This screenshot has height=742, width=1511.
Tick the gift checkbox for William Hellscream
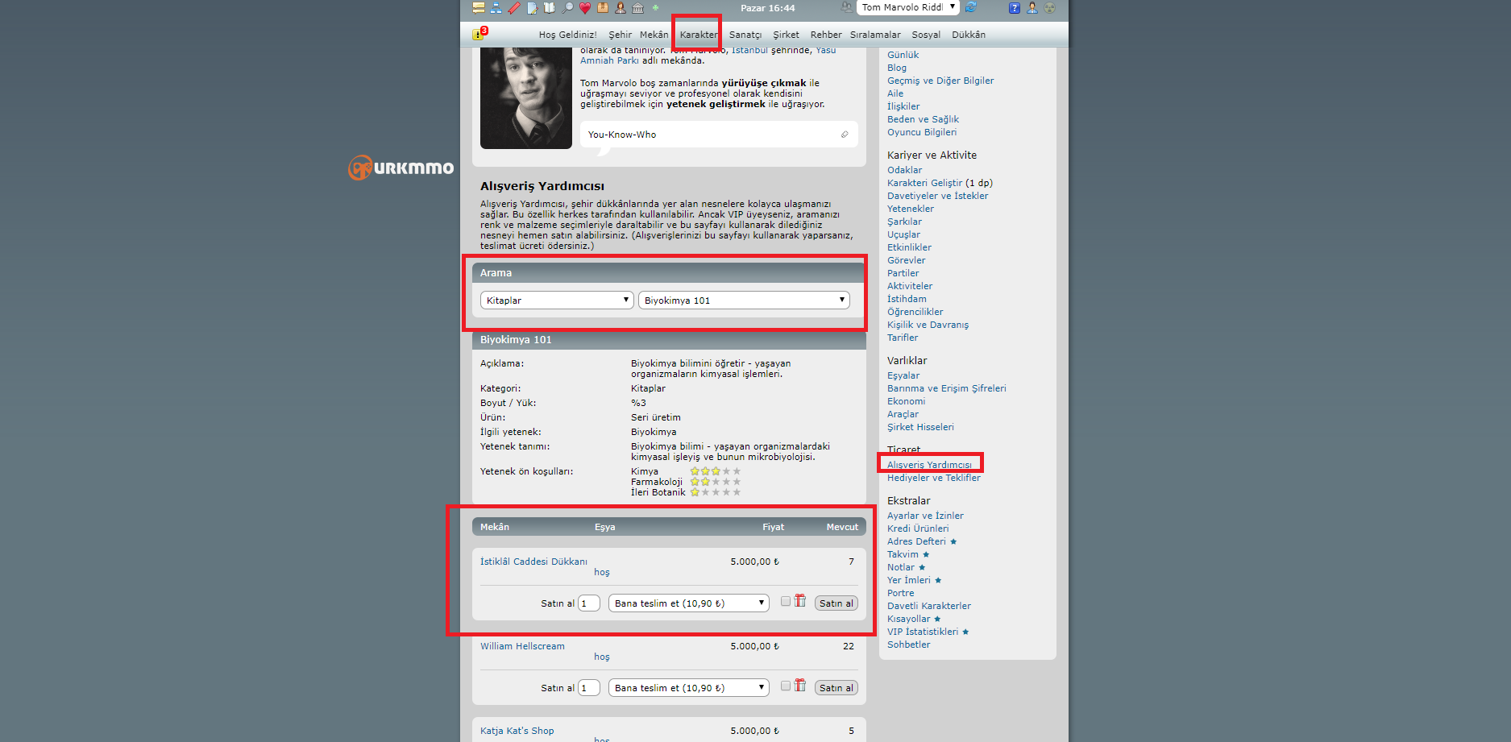pyautogui.click(x=786, y=686)
